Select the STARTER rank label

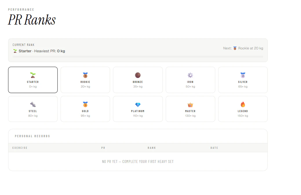33,82
